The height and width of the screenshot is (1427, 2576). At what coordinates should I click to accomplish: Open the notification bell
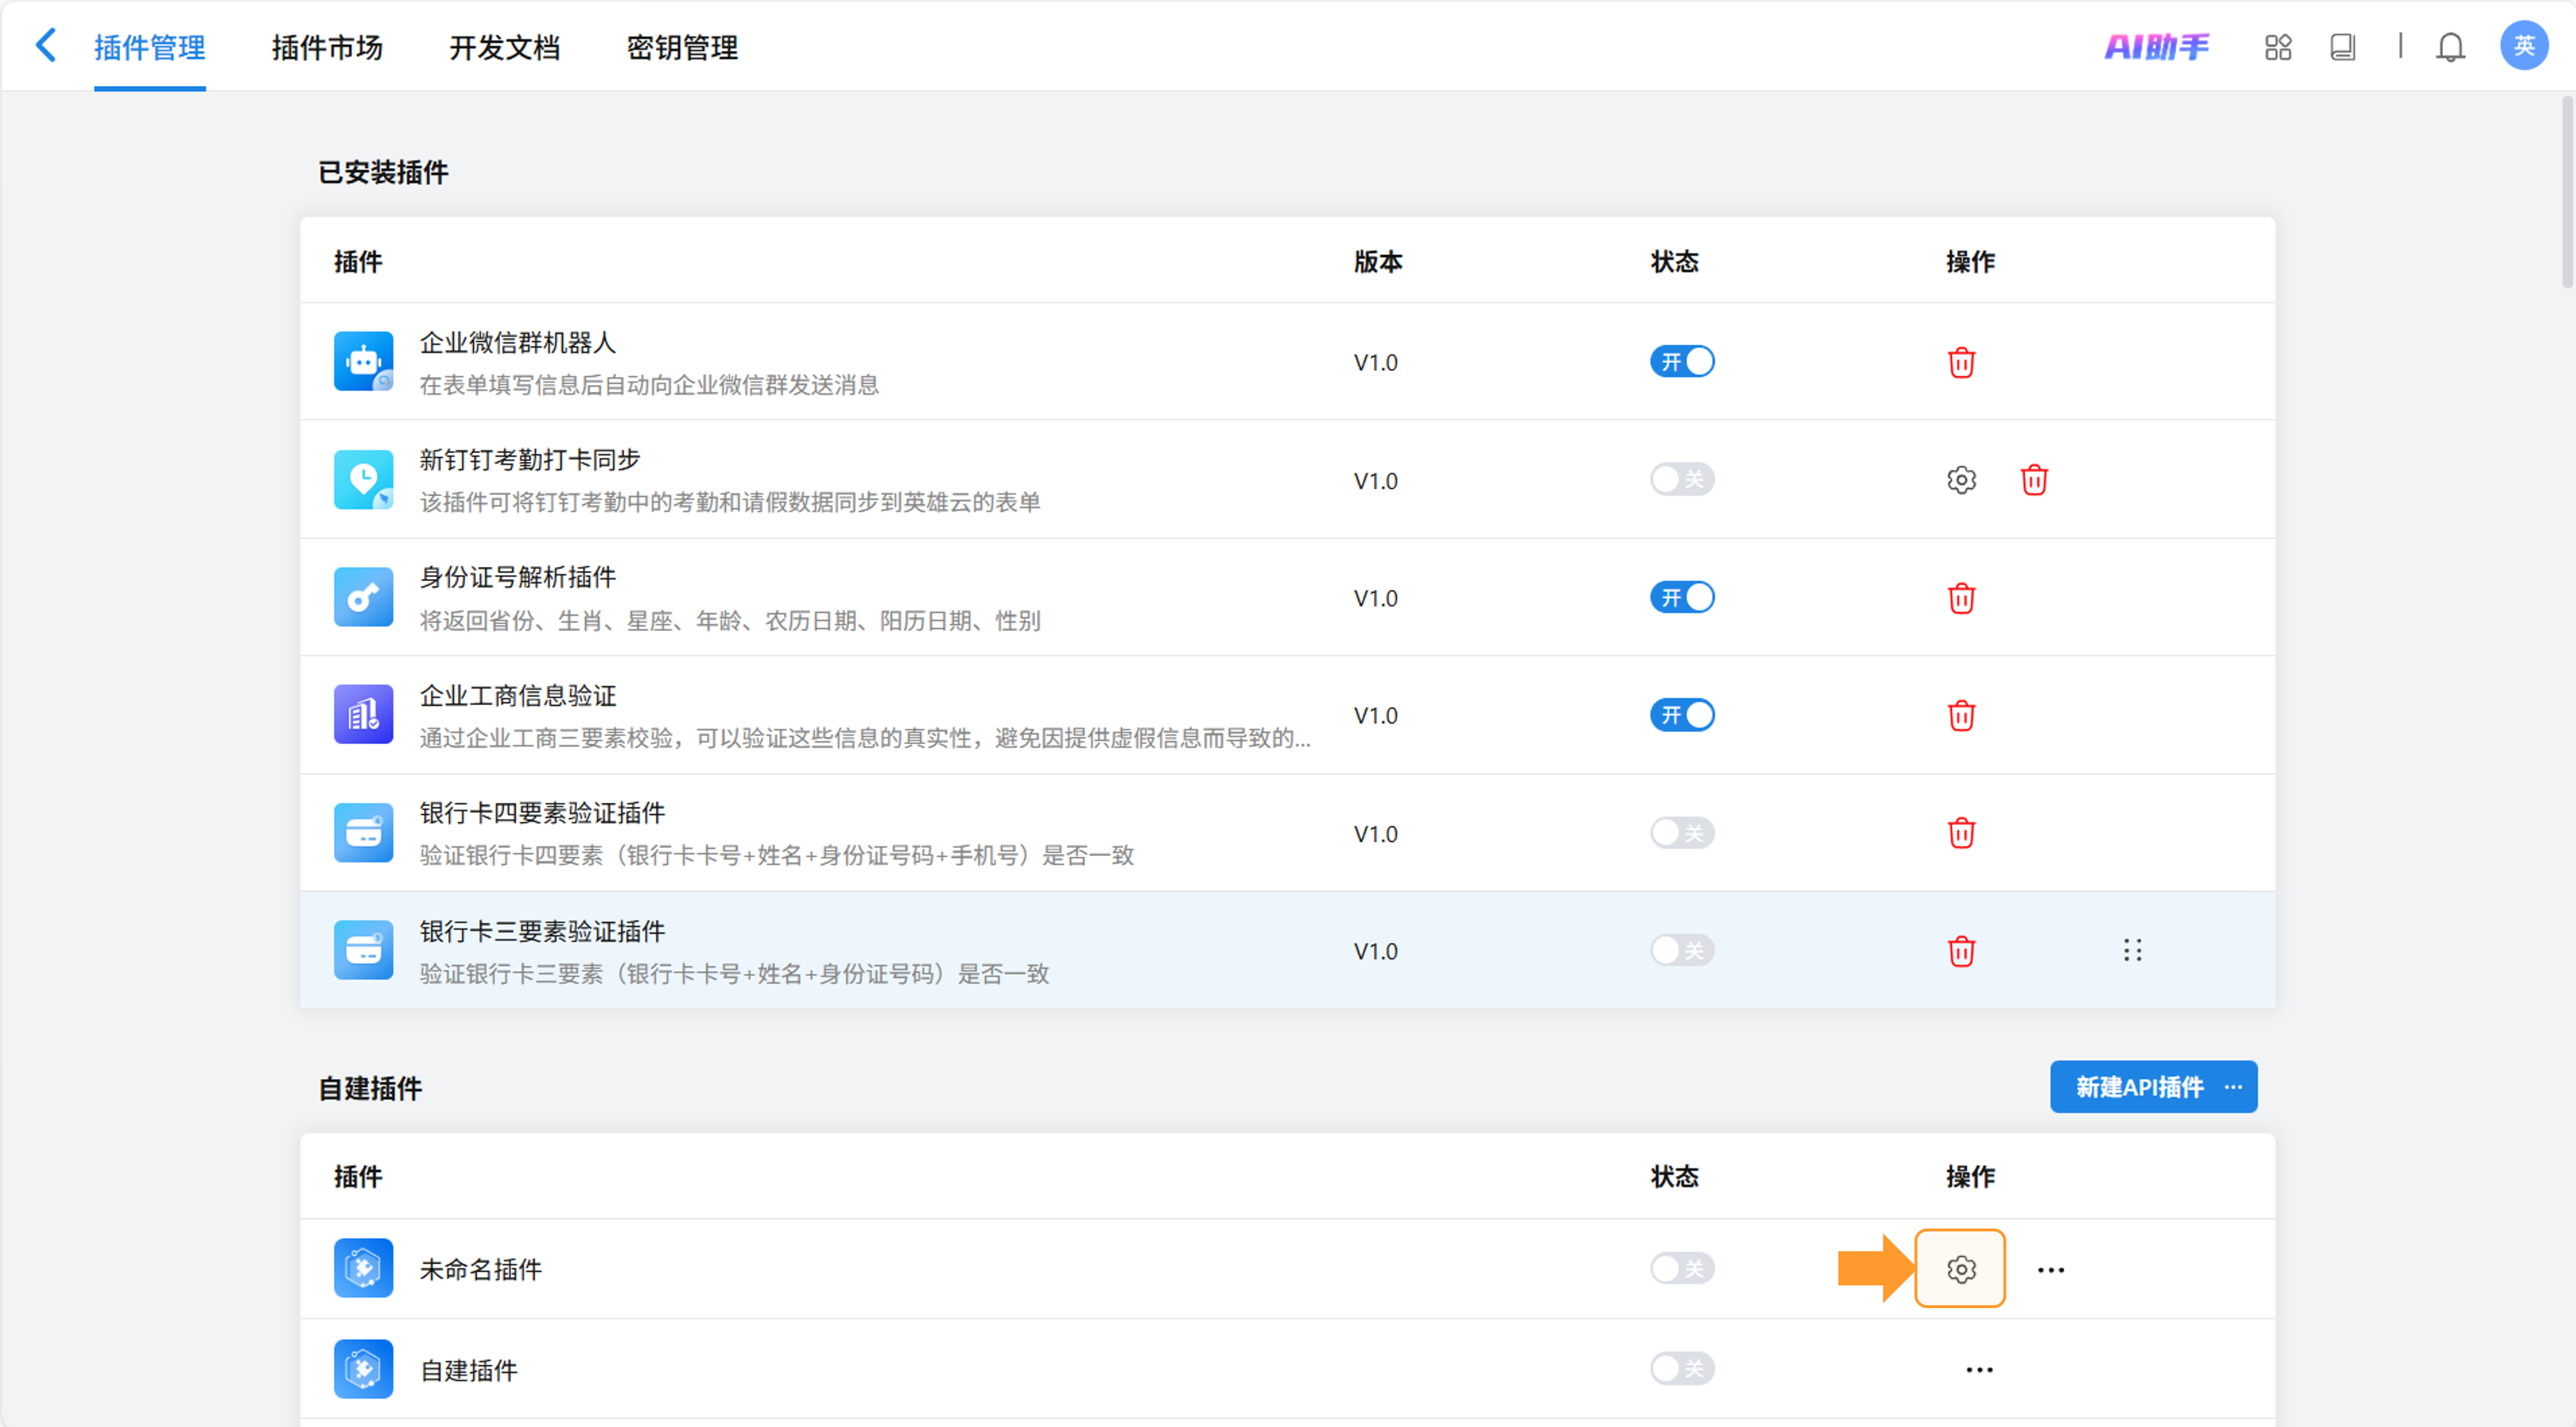[x=2450, y=47]
